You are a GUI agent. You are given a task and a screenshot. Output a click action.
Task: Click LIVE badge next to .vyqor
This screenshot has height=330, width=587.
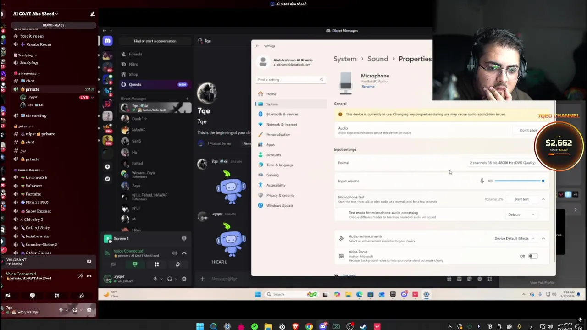point(84,97)
